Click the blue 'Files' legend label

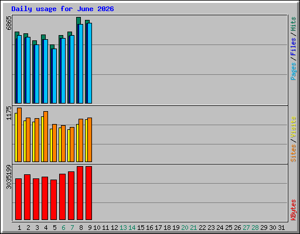pos(293,46)
